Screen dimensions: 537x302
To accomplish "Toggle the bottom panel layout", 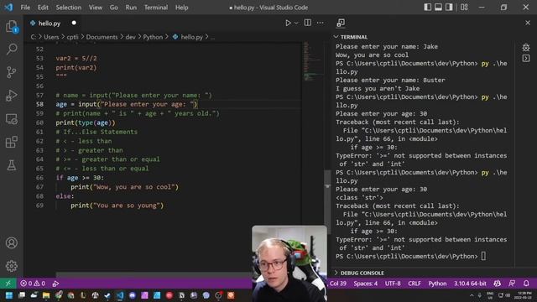I will (x=438, y=8).
